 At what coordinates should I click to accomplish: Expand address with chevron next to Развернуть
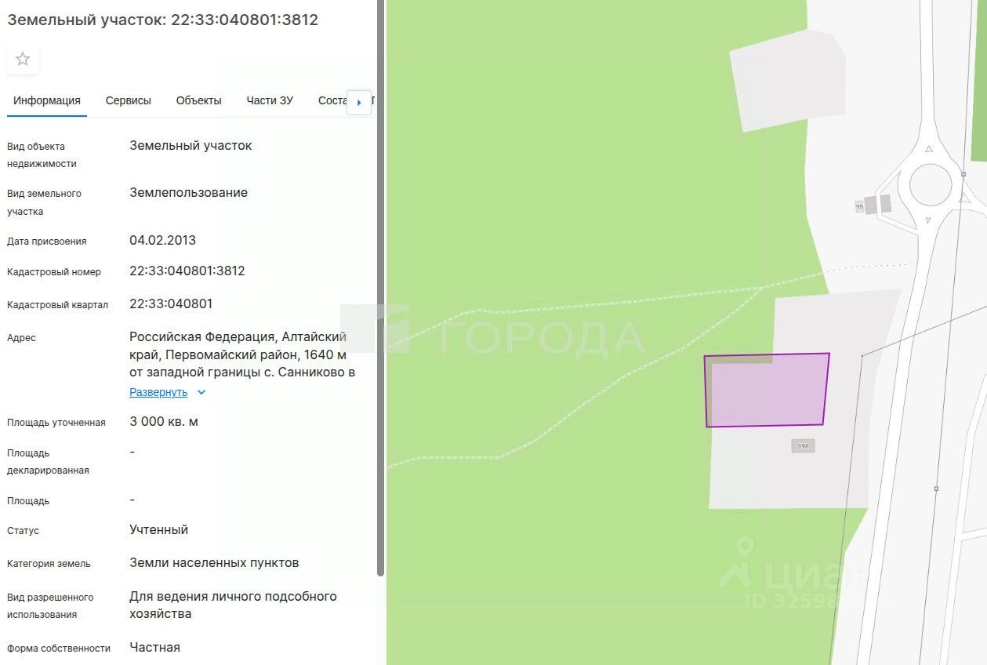[x=201, y=392]
